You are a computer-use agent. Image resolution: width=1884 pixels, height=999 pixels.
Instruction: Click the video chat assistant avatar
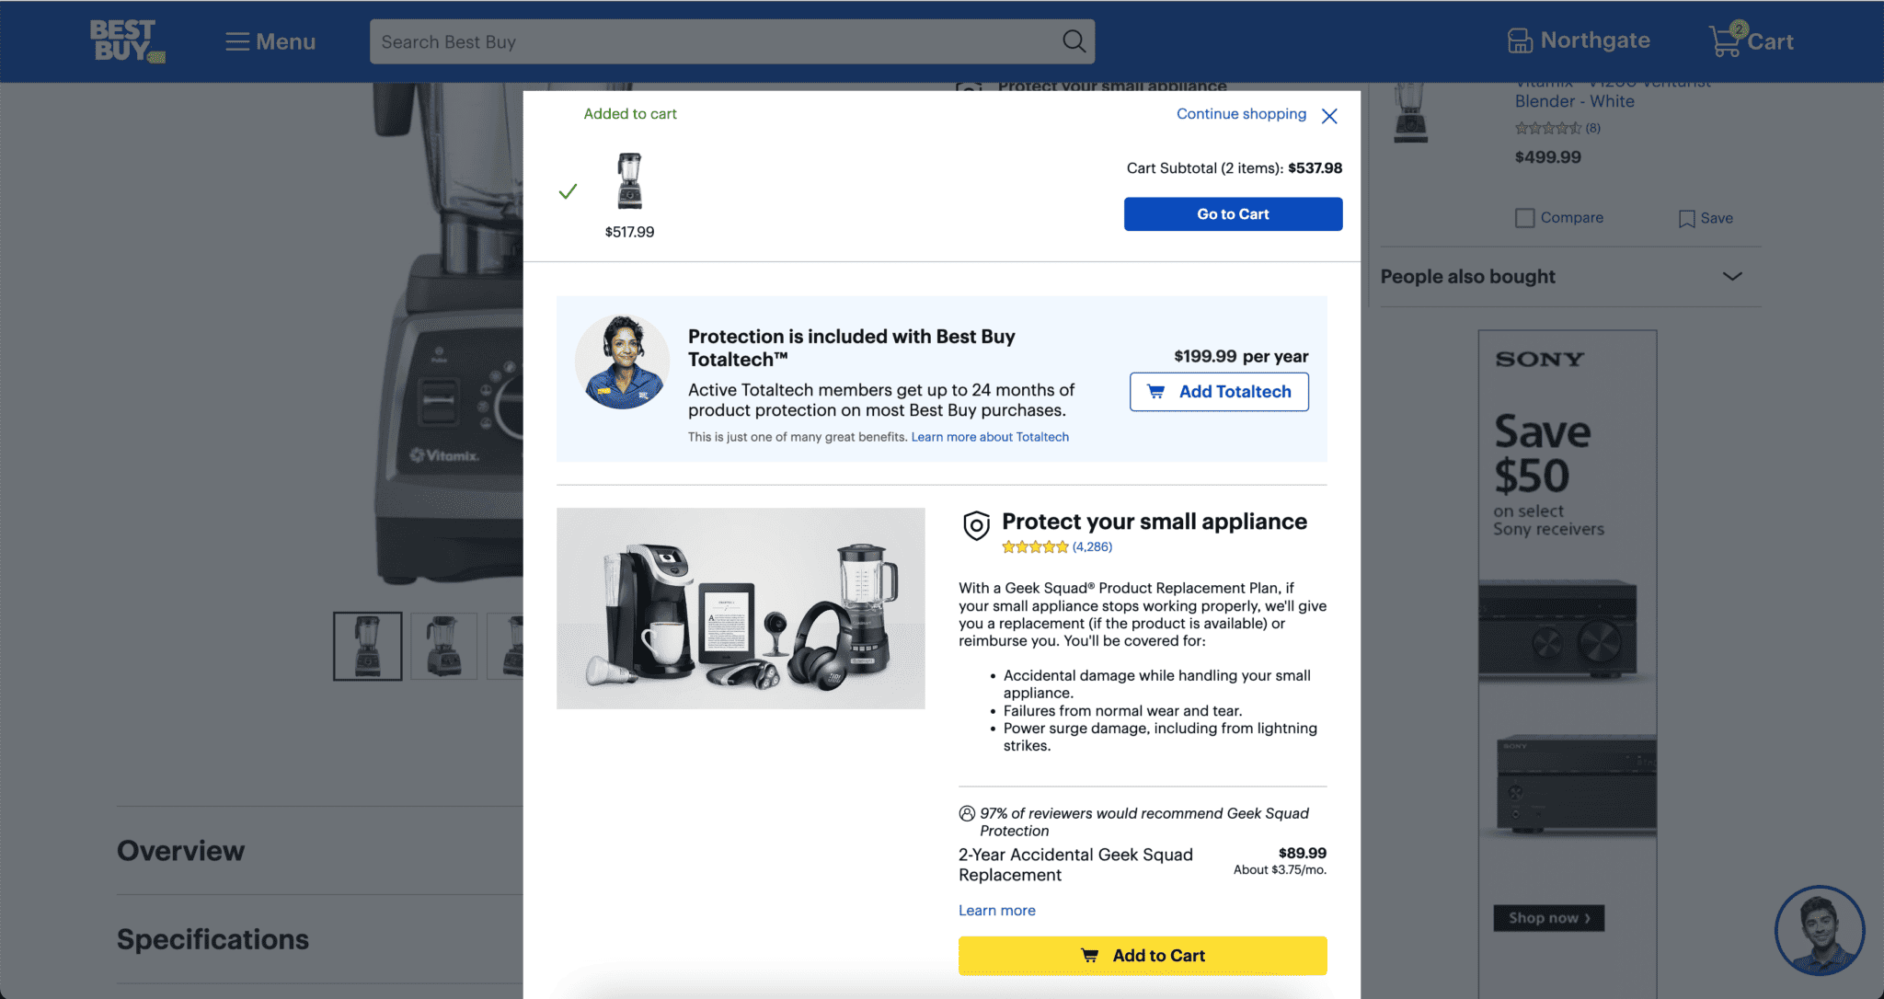[x=1820, y=930]
